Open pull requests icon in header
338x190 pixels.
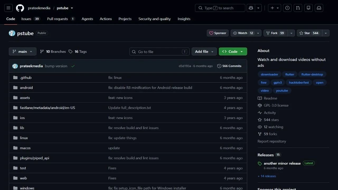pyautogui.click(x=298, y=8)
